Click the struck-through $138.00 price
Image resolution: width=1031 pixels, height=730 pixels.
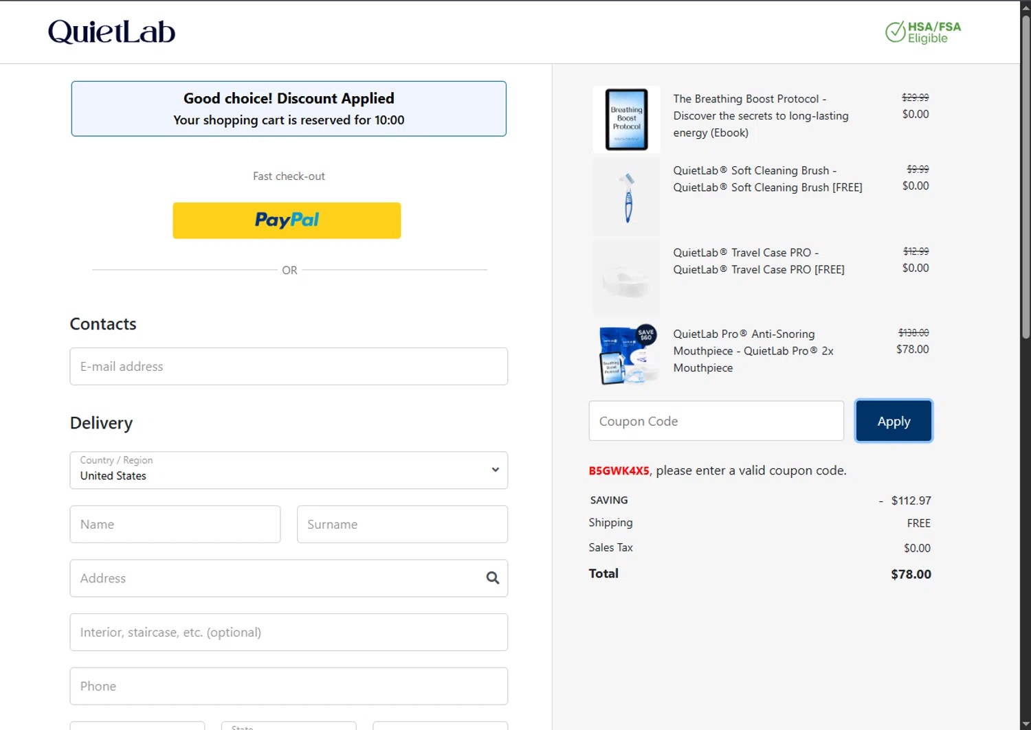coord(913,332)
